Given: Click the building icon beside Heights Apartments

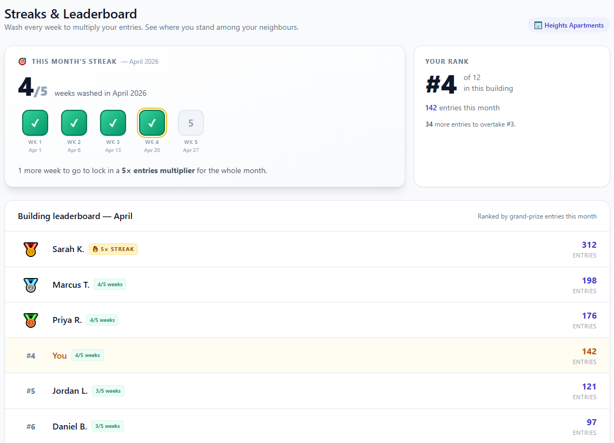Looking at the screenshot, I should click(538, 25).
